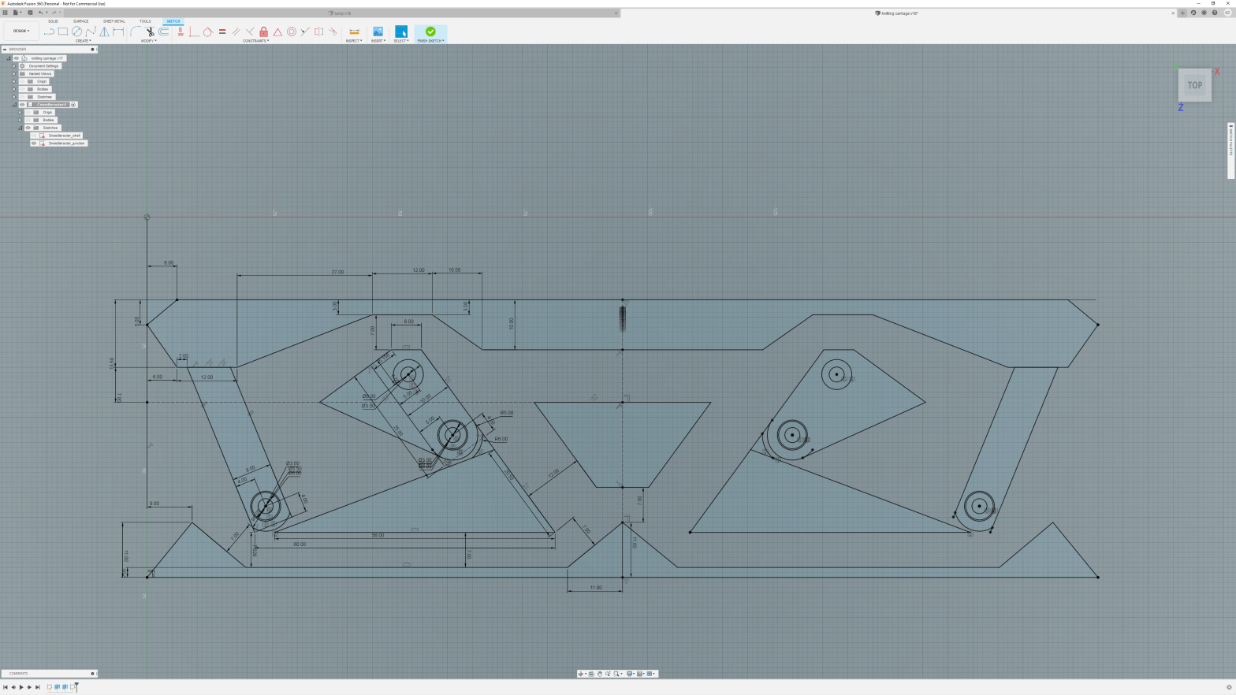Click the TOP face of ViewCube
1236x695 pixels.
point(1195,85)
